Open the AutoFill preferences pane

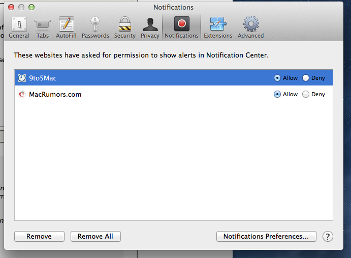[x=66, y=27]
